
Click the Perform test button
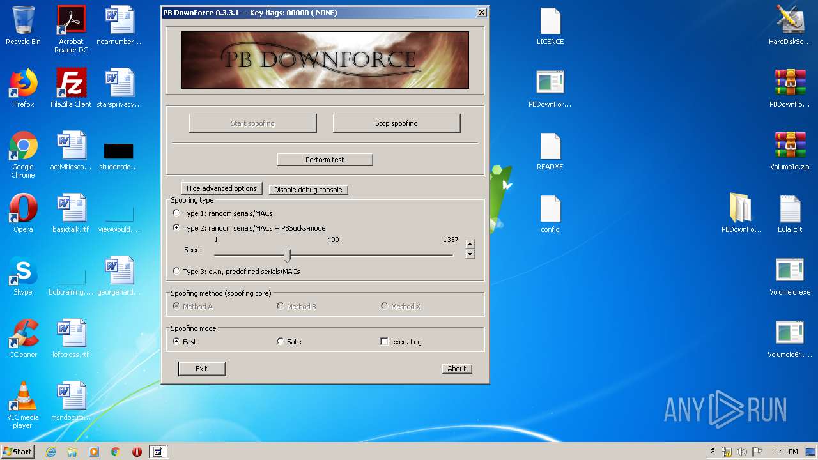(325, 160)
